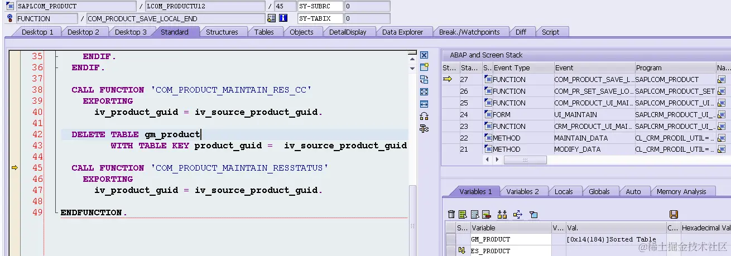Click the FORM event type icon in row 24
This screenshot has height=256, width=731.
tap(487, 115)
